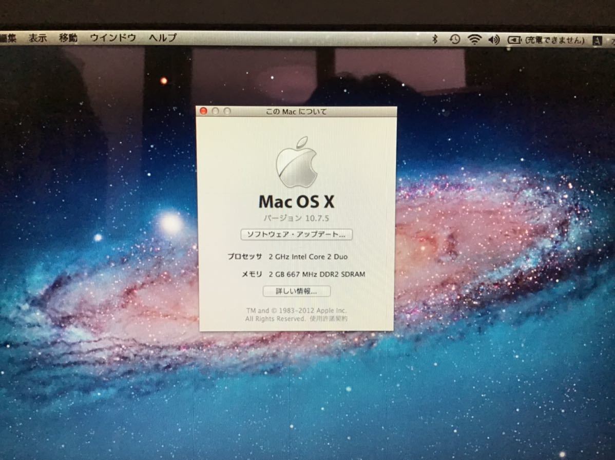615x460 pixels.
Task: Click the battery text 充電できません
Action: click(x=554, y=40)
